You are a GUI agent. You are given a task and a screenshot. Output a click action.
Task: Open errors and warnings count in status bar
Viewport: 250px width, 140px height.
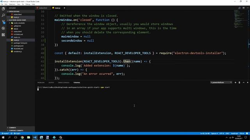[x=17, y=133]
